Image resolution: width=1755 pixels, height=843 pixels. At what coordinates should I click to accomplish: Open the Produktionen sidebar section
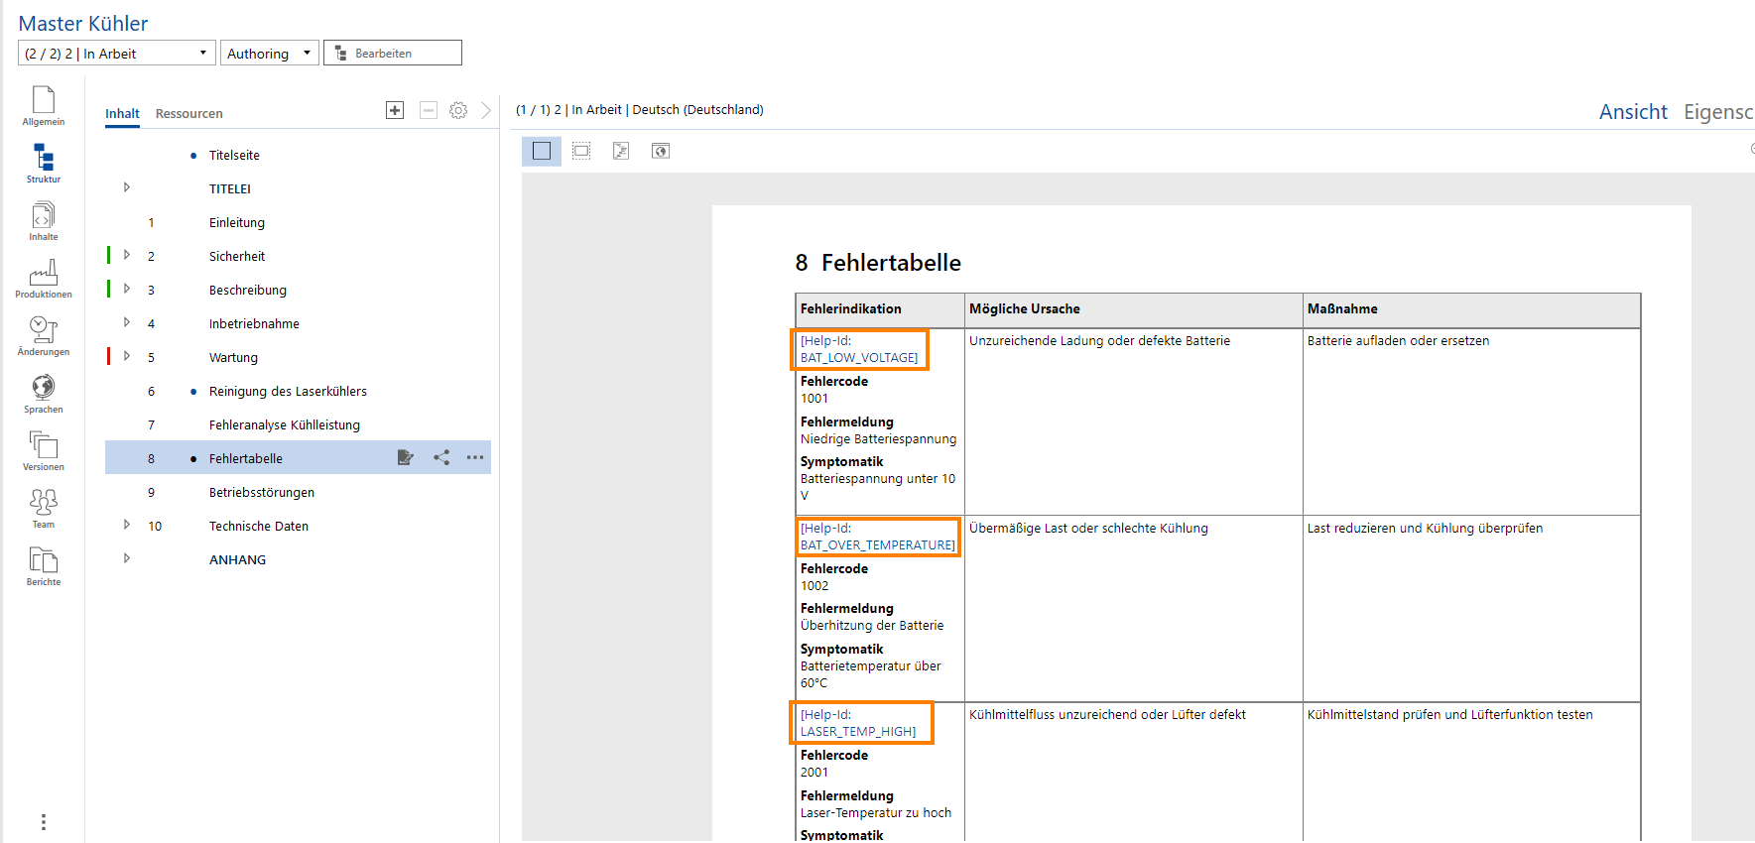(44, 278)
